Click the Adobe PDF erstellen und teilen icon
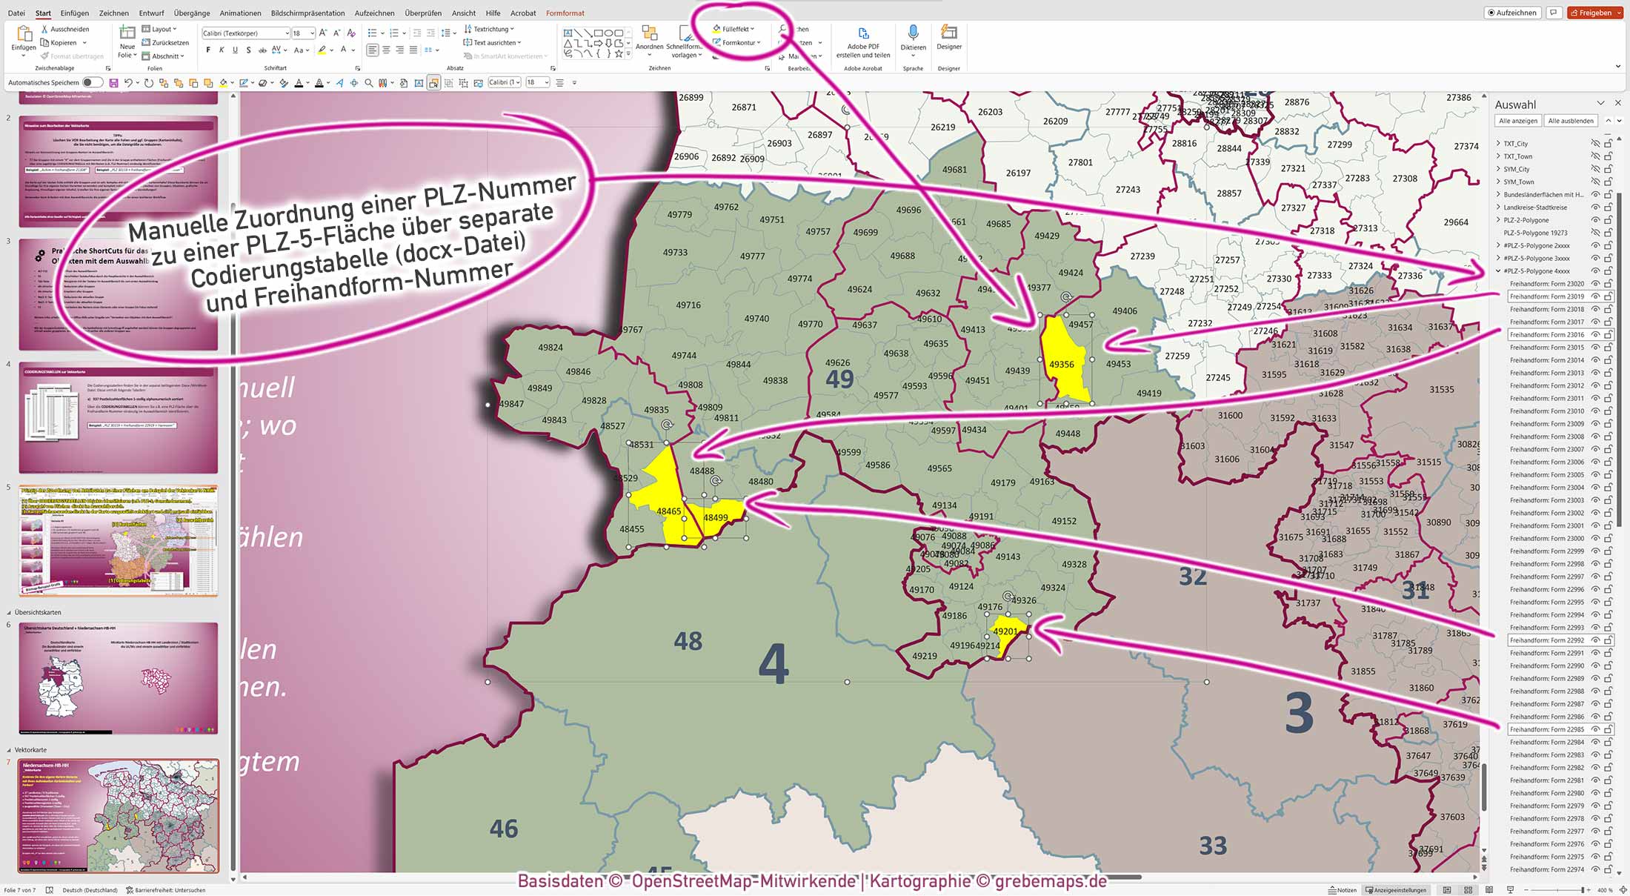 click(x=862, y=33)
